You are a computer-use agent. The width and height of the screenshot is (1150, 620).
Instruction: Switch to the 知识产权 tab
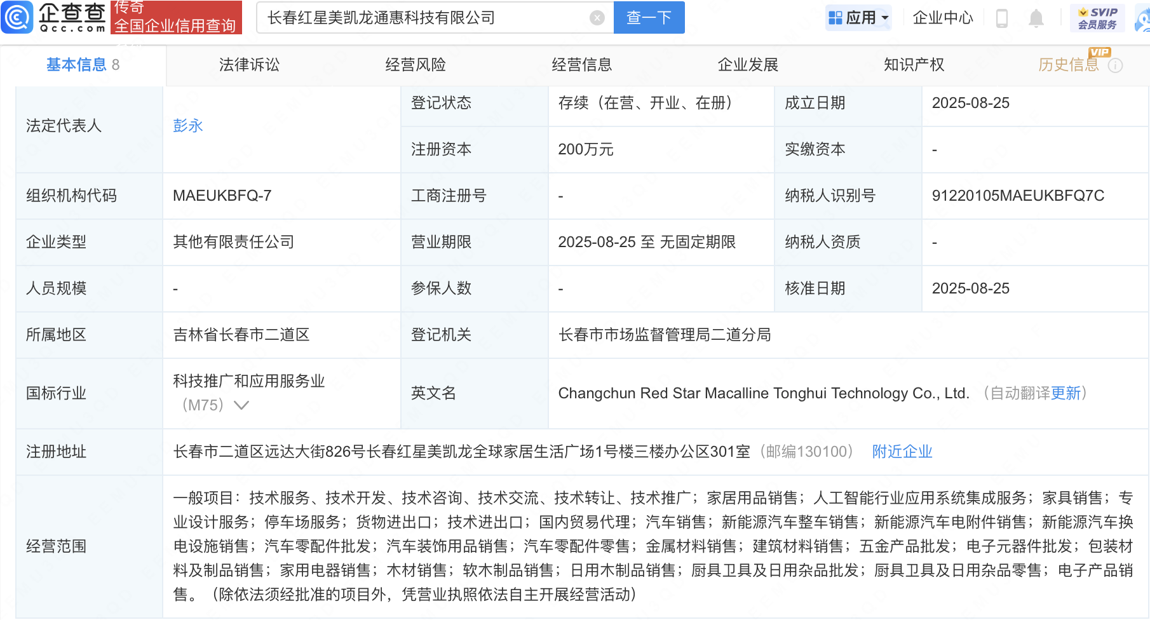[914, 65]
